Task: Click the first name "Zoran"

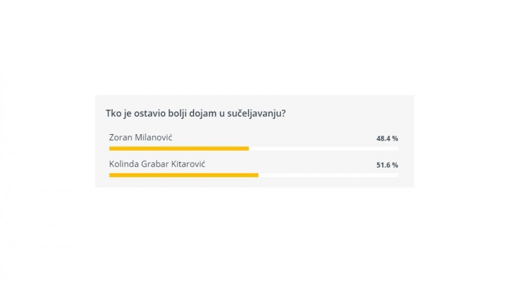Action: 121,137
